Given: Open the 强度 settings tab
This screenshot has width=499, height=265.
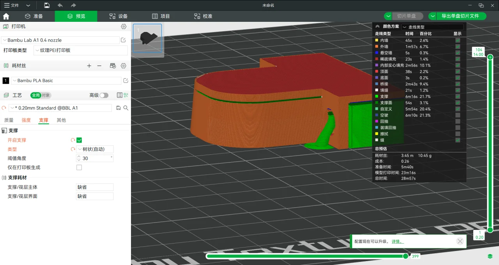Looking at the screenshot, I should pos(26,120).
